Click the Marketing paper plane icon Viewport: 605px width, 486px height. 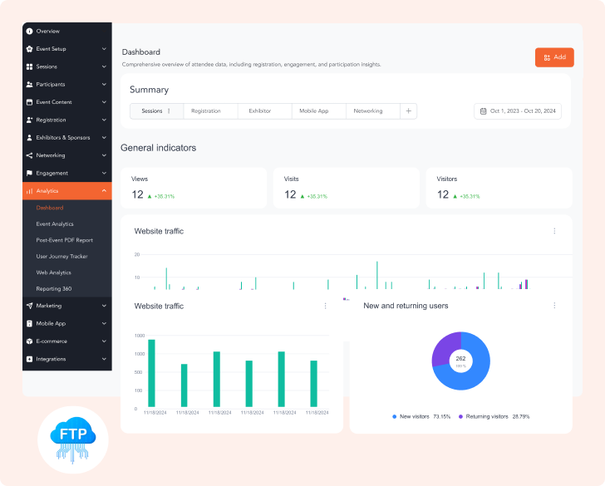[29, 306]
